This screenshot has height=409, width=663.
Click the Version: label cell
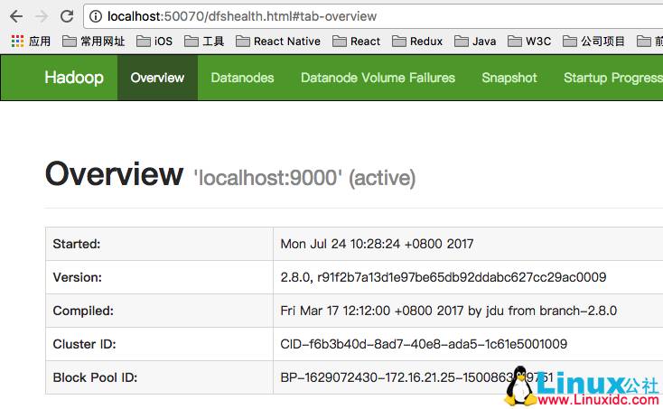click(159, 277)
